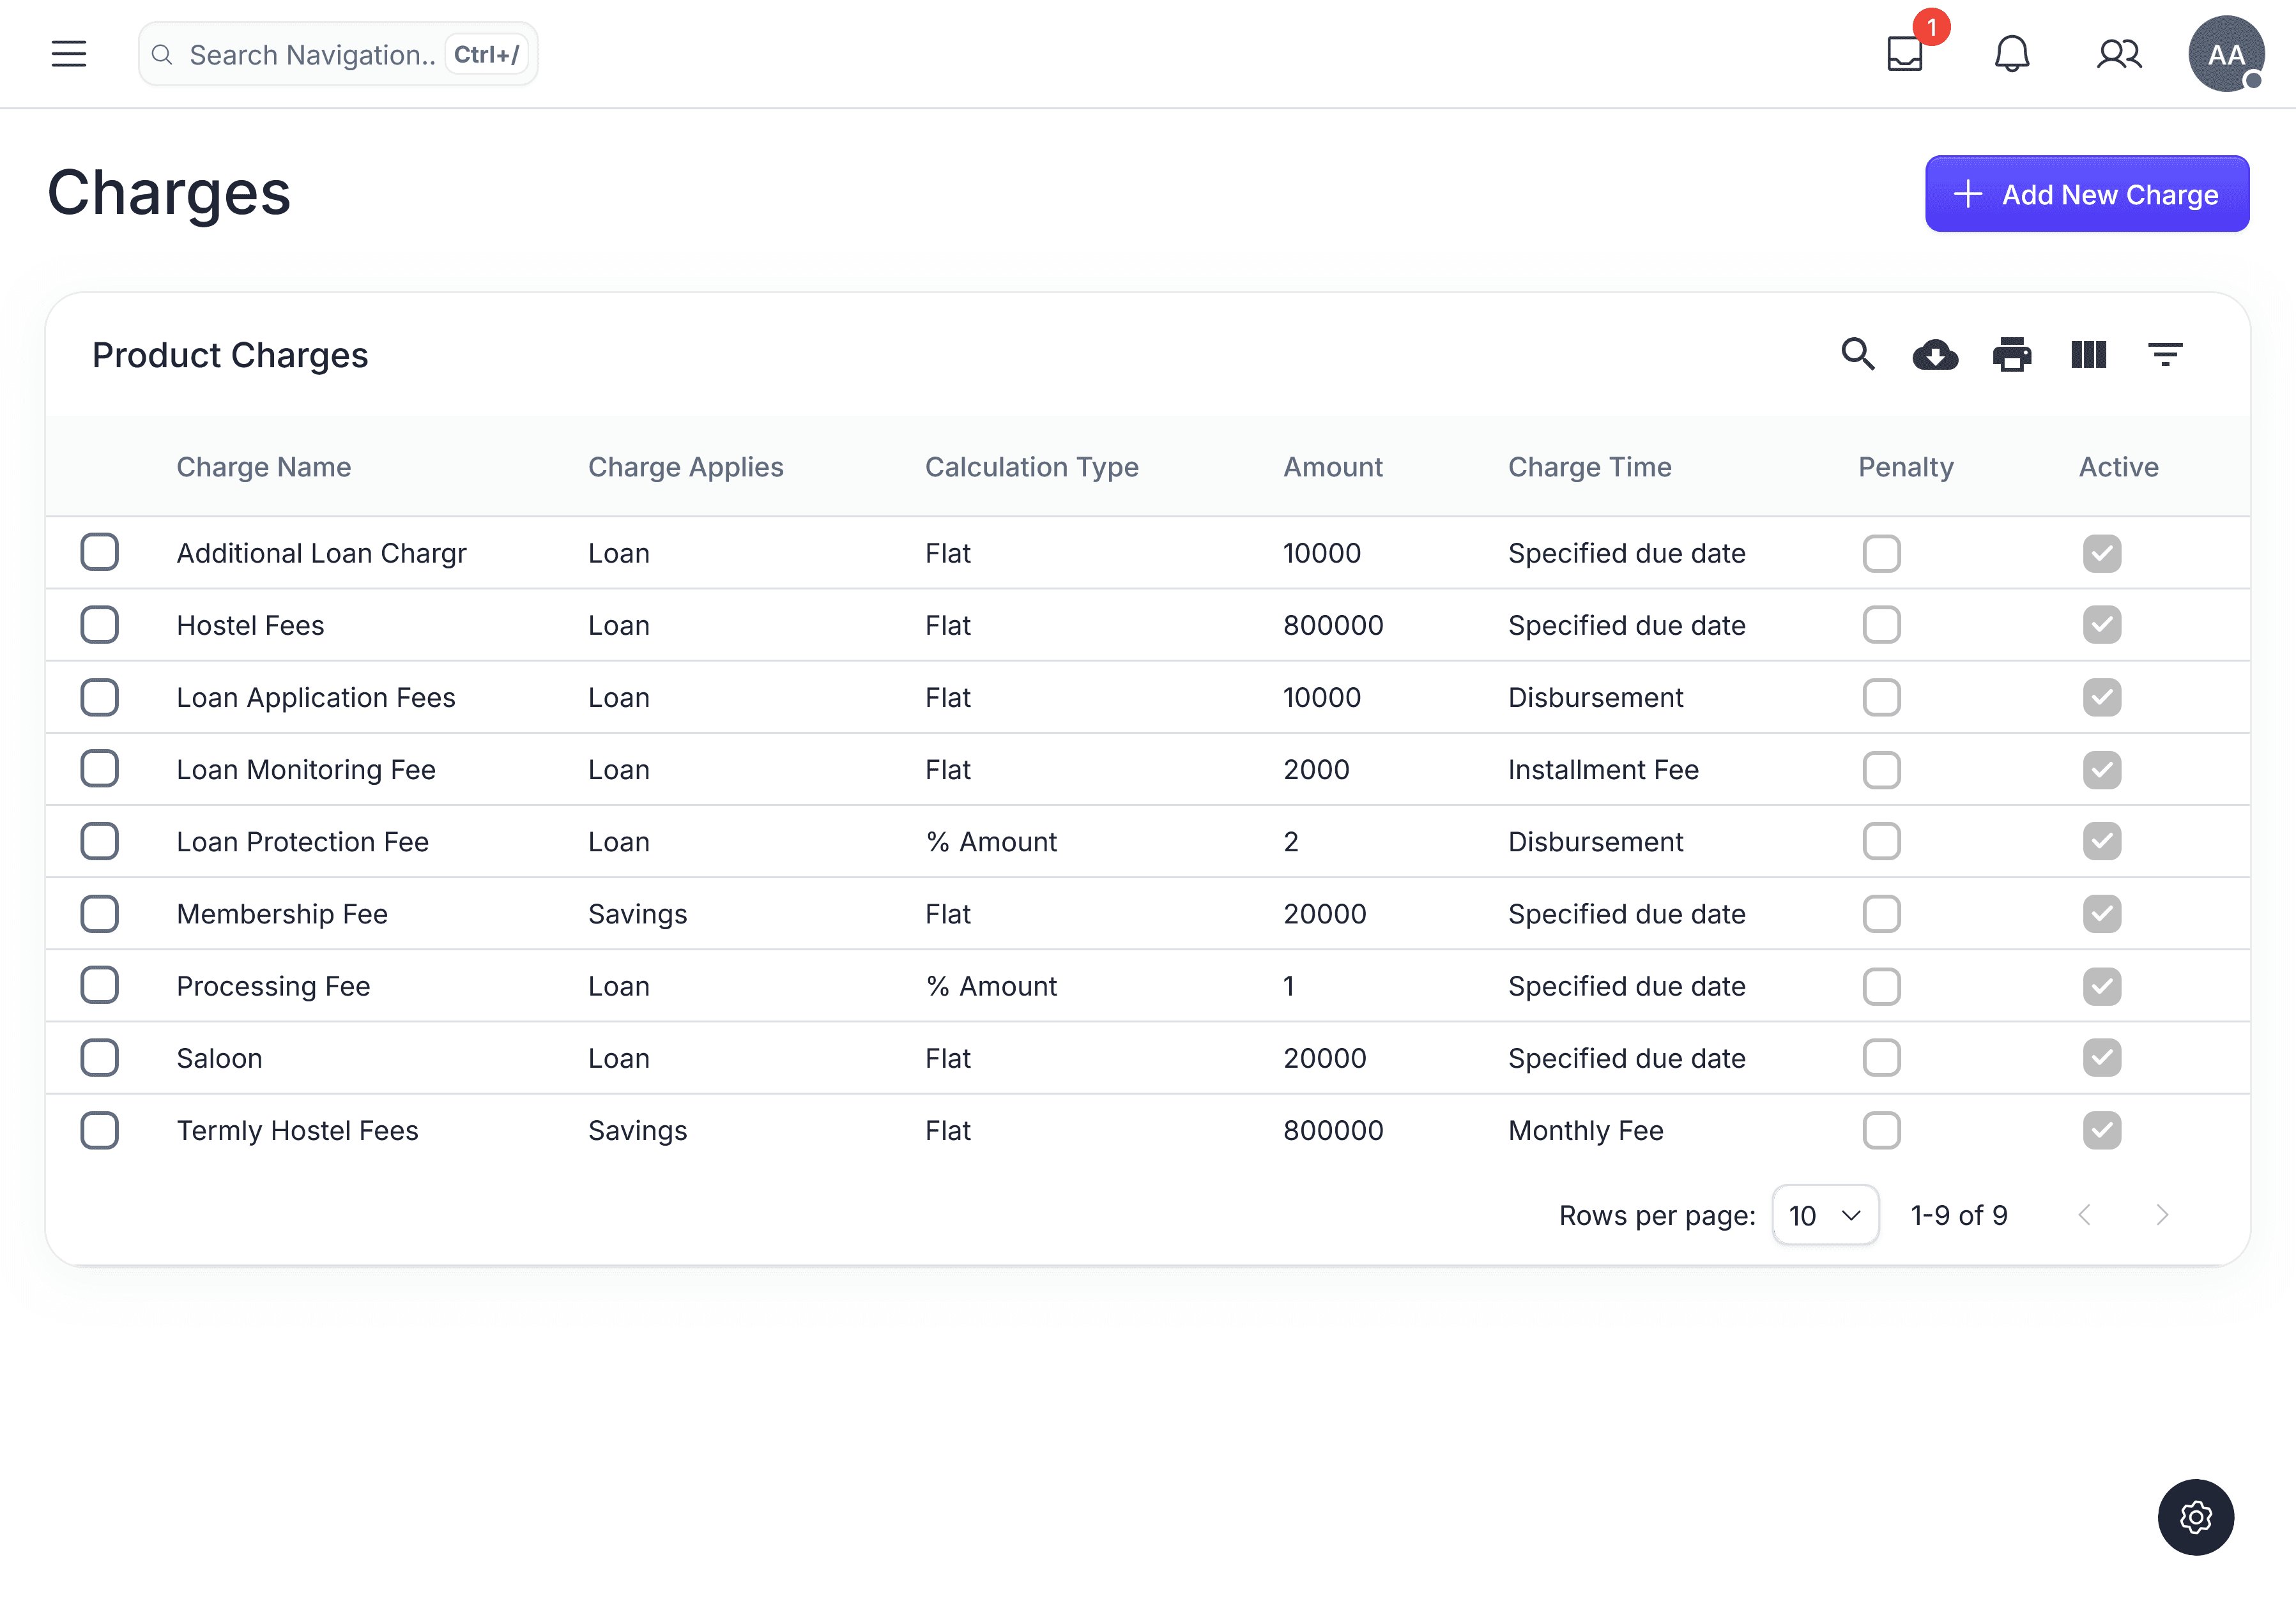Open the table filter options
2296x1617 pixels.
(x=2165, y=355)
